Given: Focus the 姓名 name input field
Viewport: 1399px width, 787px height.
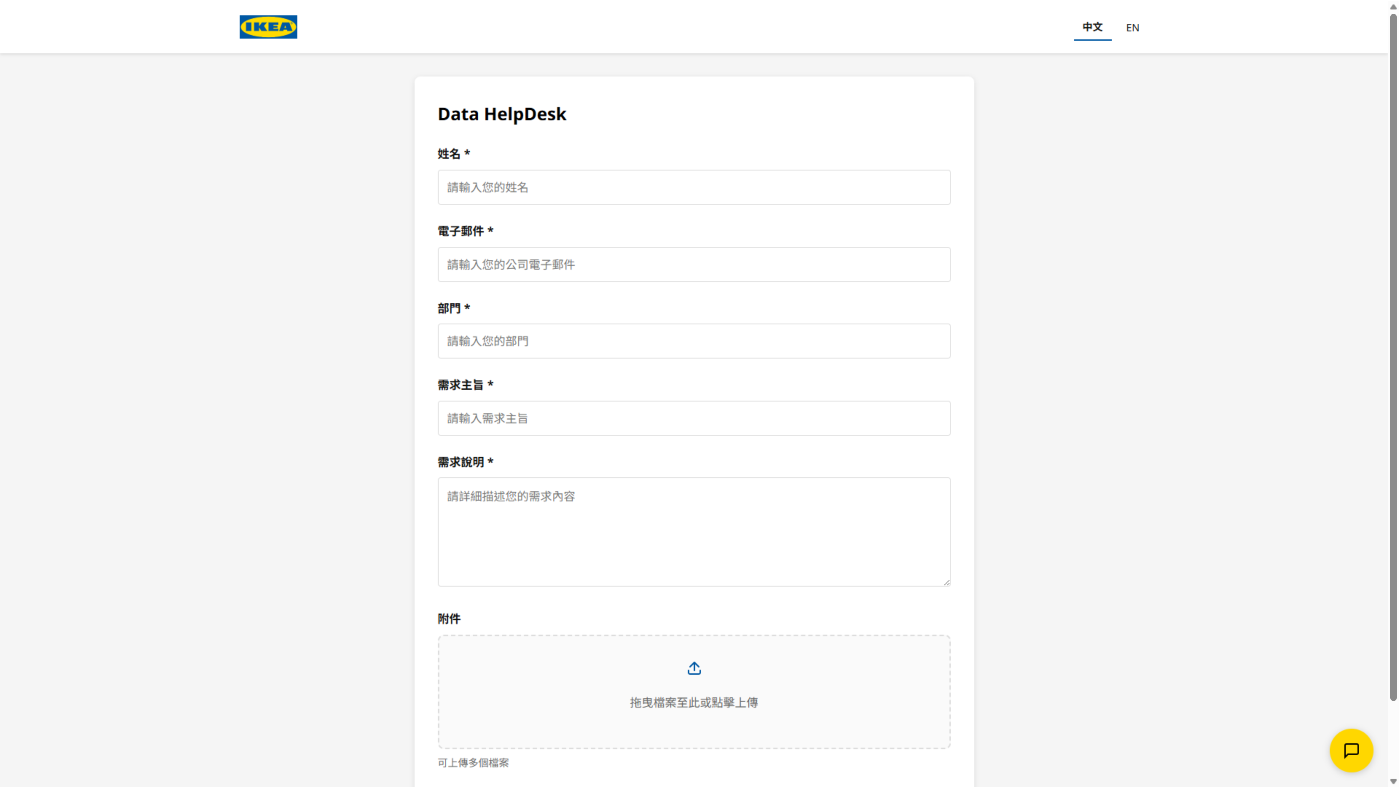Looking at the screenshot, I should click(694, 187).
